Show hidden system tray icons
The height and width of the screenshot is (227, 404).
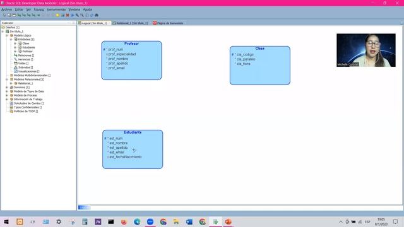pos(341,221)
